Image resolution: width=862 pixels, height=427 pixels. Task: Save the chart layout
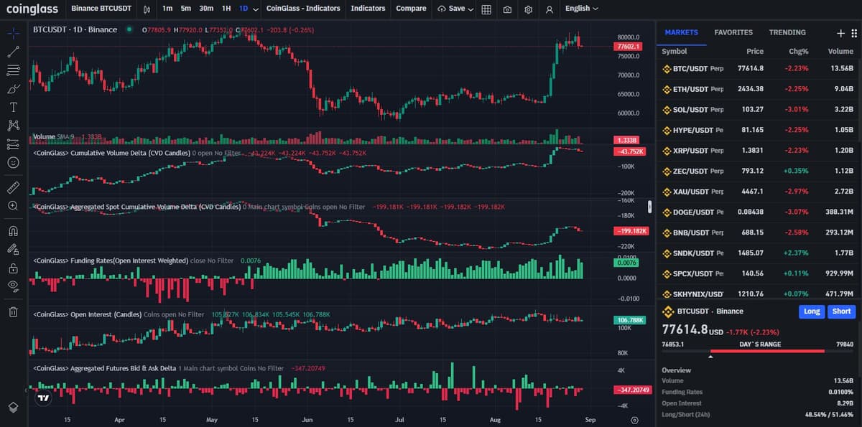coord(451,9)
